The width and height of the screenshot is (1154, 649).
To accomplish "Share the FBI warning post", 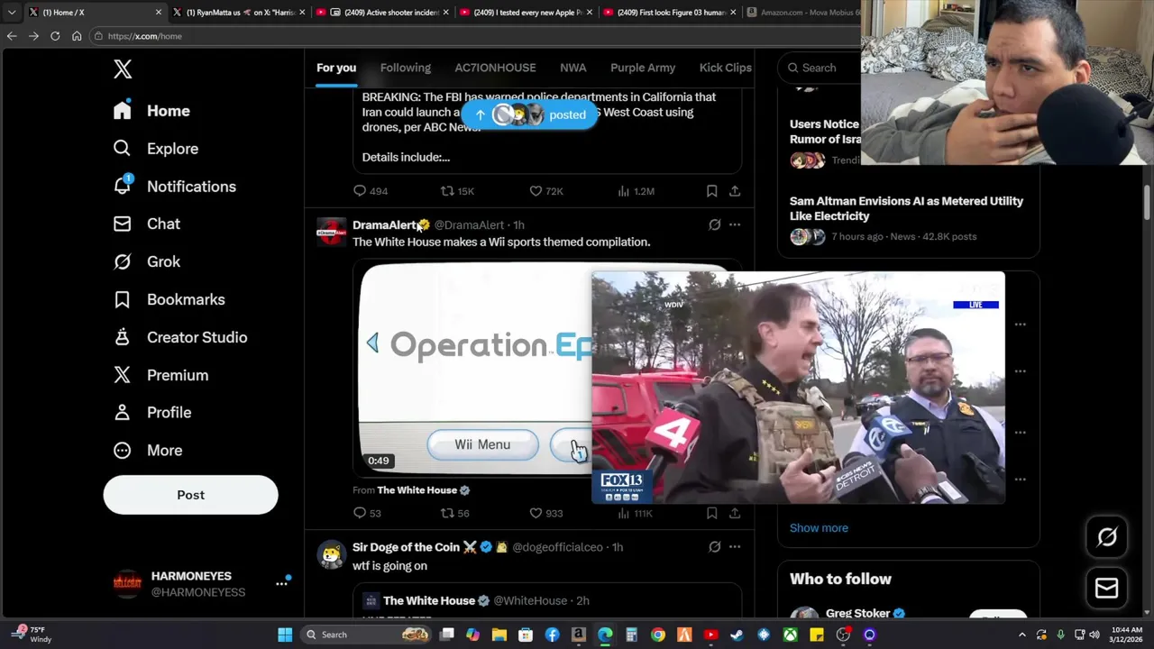I will coord(735,191).
